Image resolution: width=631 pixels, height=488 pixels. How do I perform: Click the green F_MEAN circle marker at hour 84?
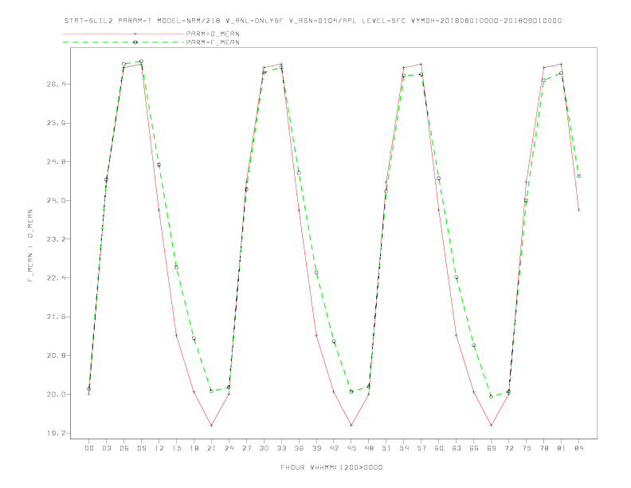click(x=578, y=176)
